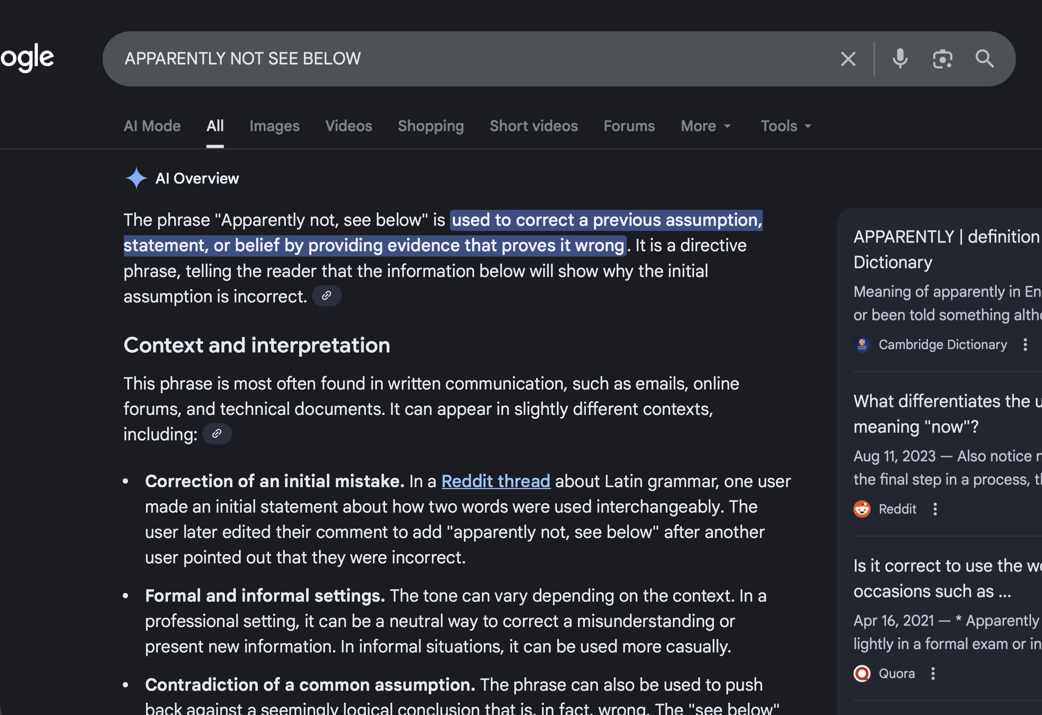Clear the search box with the X icon

848,59
